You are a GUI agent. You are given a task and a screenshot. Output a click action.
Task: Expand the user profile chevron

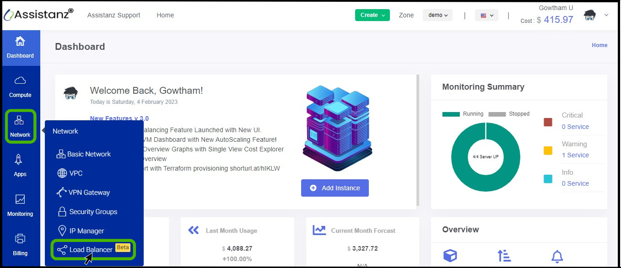607,15
